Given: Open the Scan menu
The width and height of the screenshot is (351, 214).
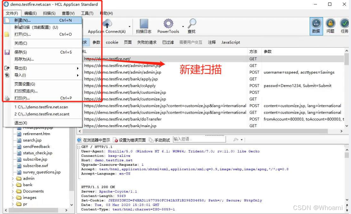Looking at the screenshot, I should pyautogui.click(x=49, y=13).
